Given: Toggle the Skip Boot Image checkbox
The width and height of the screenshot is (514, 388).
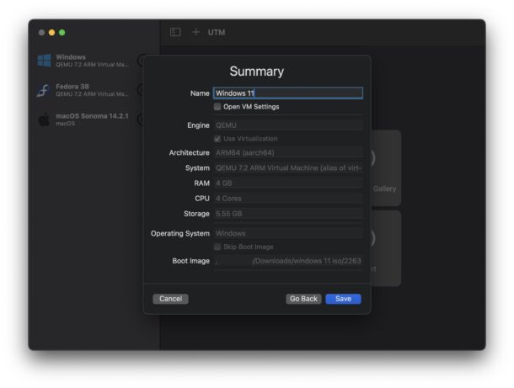Looking at the screenshot, I should [x=217, y=247].
